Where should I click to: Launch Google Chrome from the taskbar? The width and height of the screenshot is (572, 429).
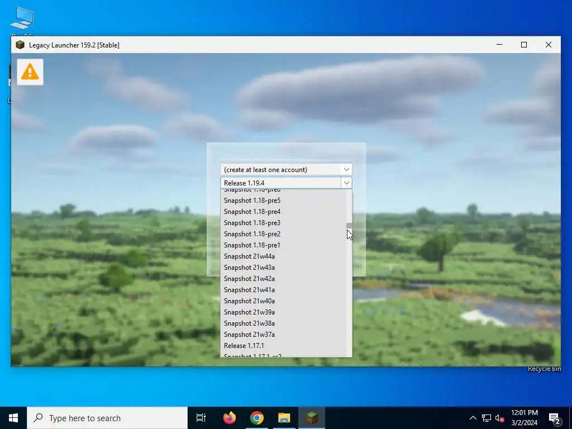[257, 418]
